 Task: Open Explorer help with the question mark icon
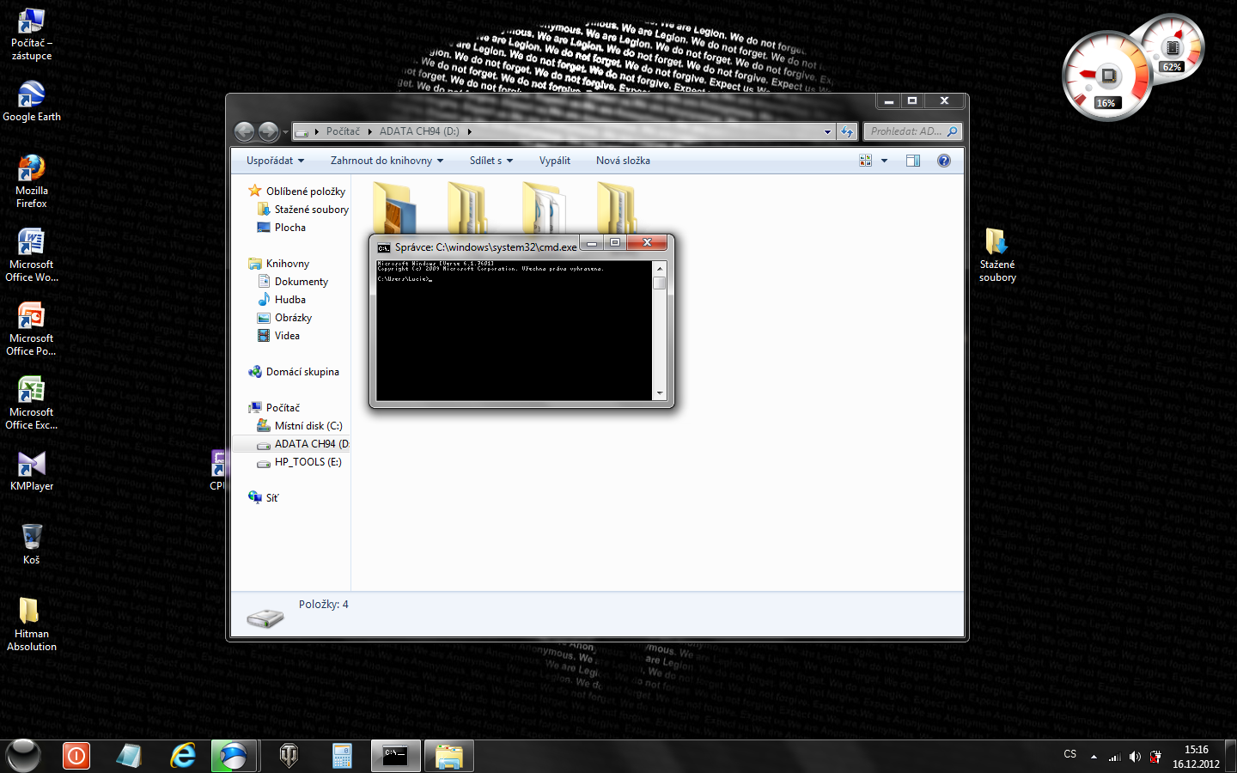[944, 161]
